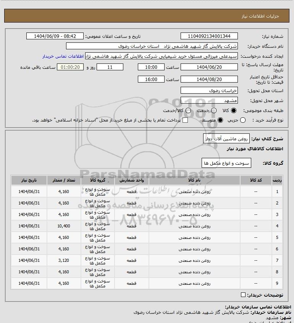Check the توضیحات خریدار checkbox

pyautogui.click(x=244, y=295)
